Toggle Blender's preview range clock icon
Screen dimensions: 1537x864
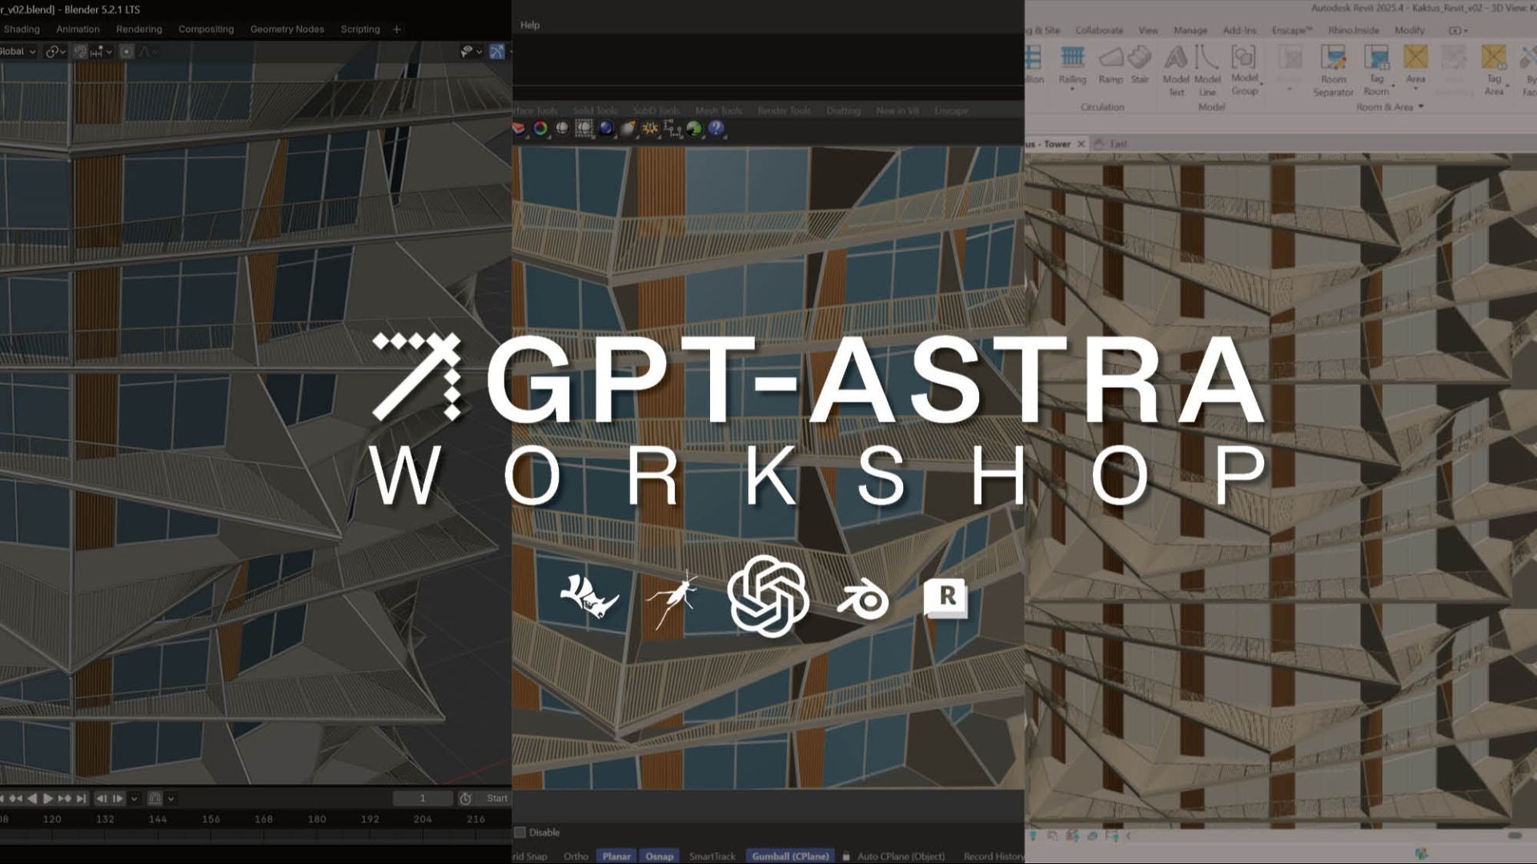tap(465, 798)
